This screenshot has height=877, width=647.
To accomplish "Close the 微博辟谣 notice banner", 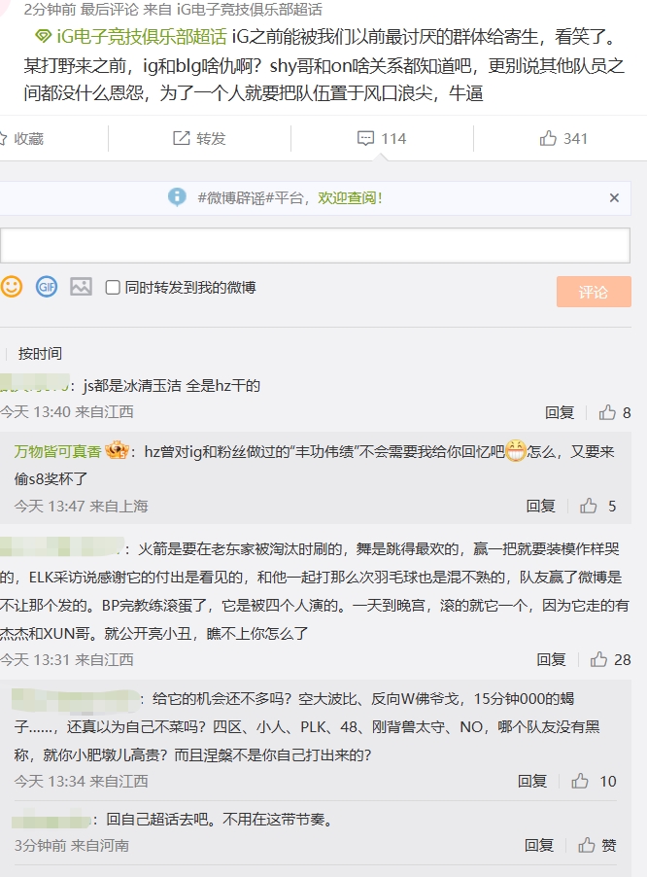I will [614, 197].
